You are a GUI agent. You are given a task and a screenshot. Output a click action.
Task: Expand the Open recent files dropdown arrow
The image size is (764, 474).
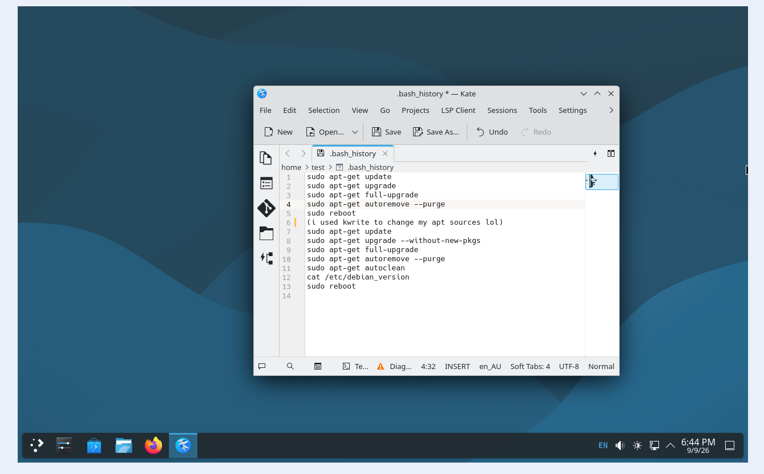[x=354, y=132]
